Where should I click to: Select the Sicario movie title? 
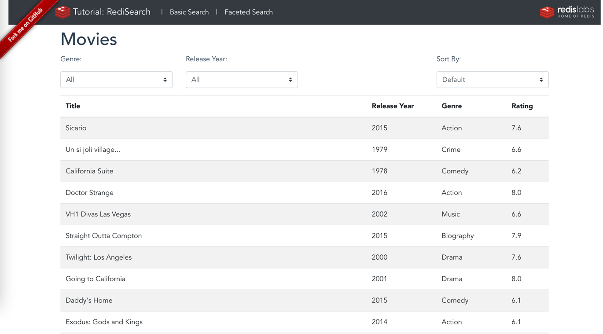[x=76, y=128]
